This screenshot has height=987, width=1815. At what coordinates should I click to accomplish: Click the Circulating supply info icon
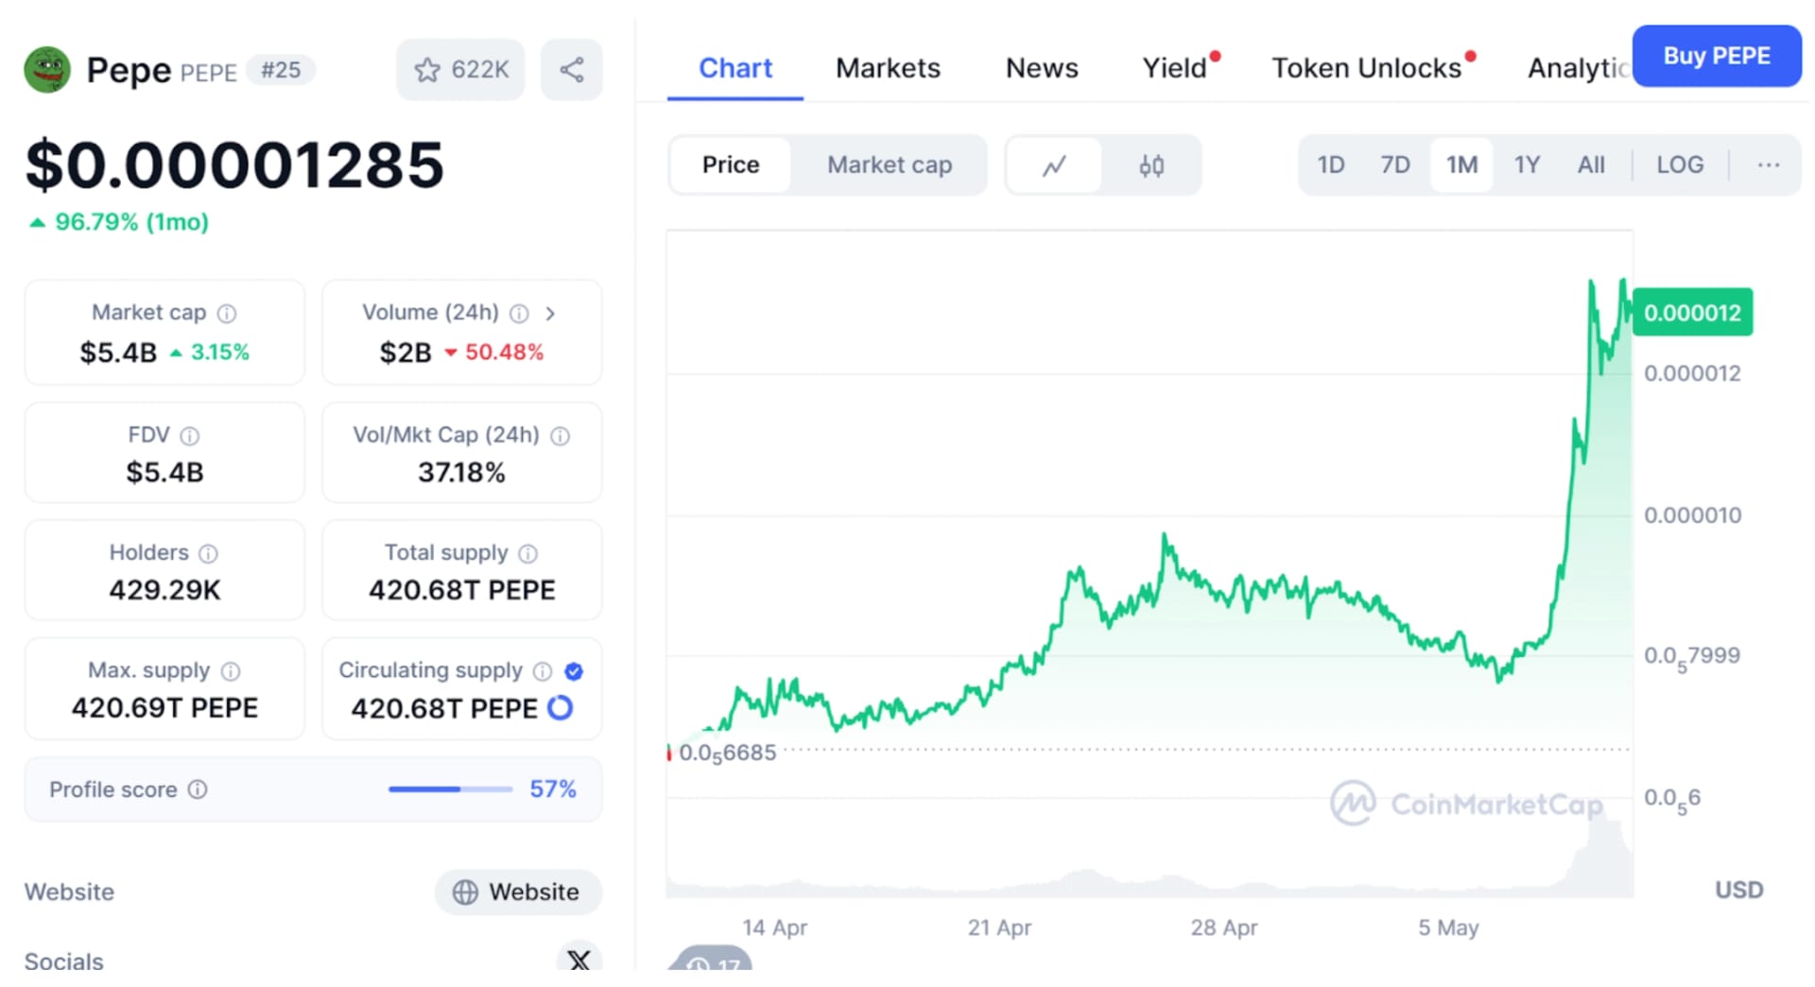pos(541,671)
